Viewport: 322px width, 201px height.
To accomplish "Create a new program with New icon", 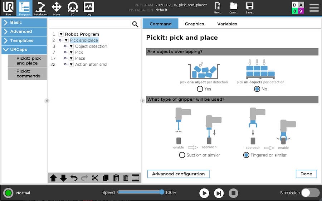I will (x=218, y=8).
